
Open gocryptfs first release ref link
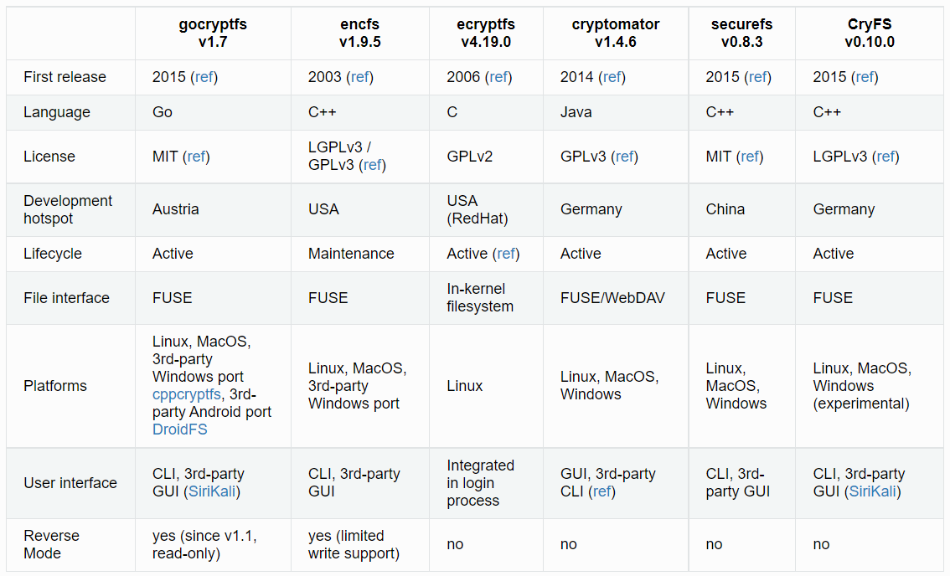pyautogui.click(x=204, y=77)
